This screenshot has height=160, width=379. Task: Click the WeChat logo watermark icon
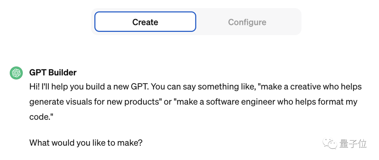330,143
